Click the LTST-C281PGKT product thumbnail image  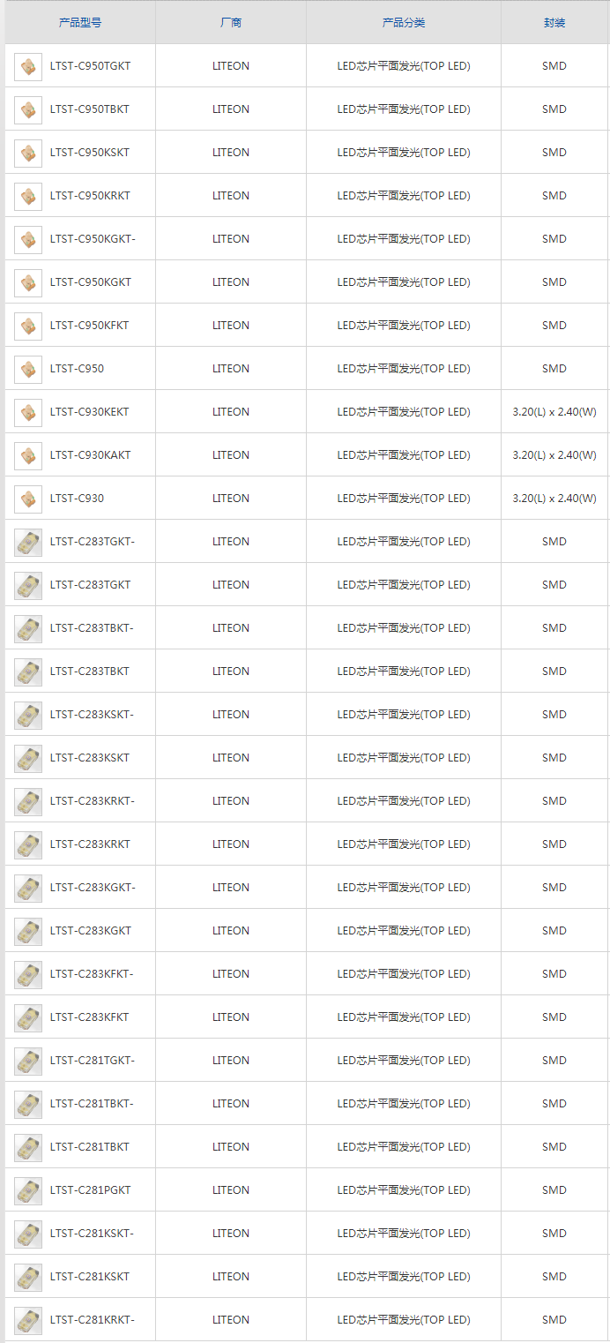coord(27,1189)
